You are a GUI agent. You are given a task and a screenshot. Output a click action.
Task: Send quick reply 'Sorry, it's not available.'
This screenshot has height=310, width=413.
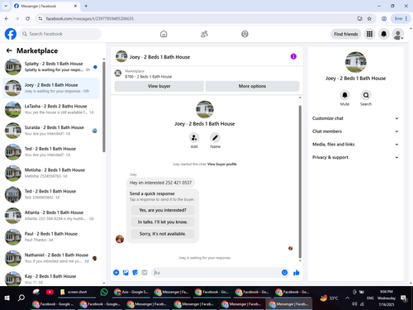point(163,234)
